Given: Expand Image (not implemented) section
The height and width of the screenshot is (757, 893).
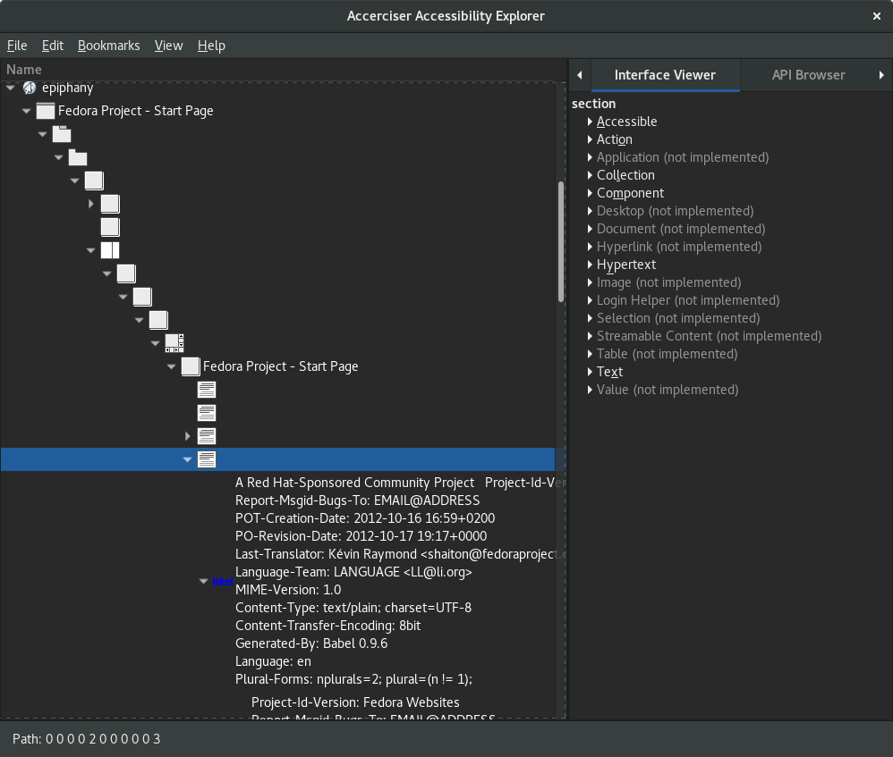Looking at the screenshot, I should 590,282.
